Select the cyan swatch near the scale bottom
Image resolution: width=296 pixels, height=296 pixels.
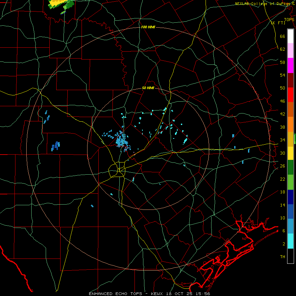point(290,241)
